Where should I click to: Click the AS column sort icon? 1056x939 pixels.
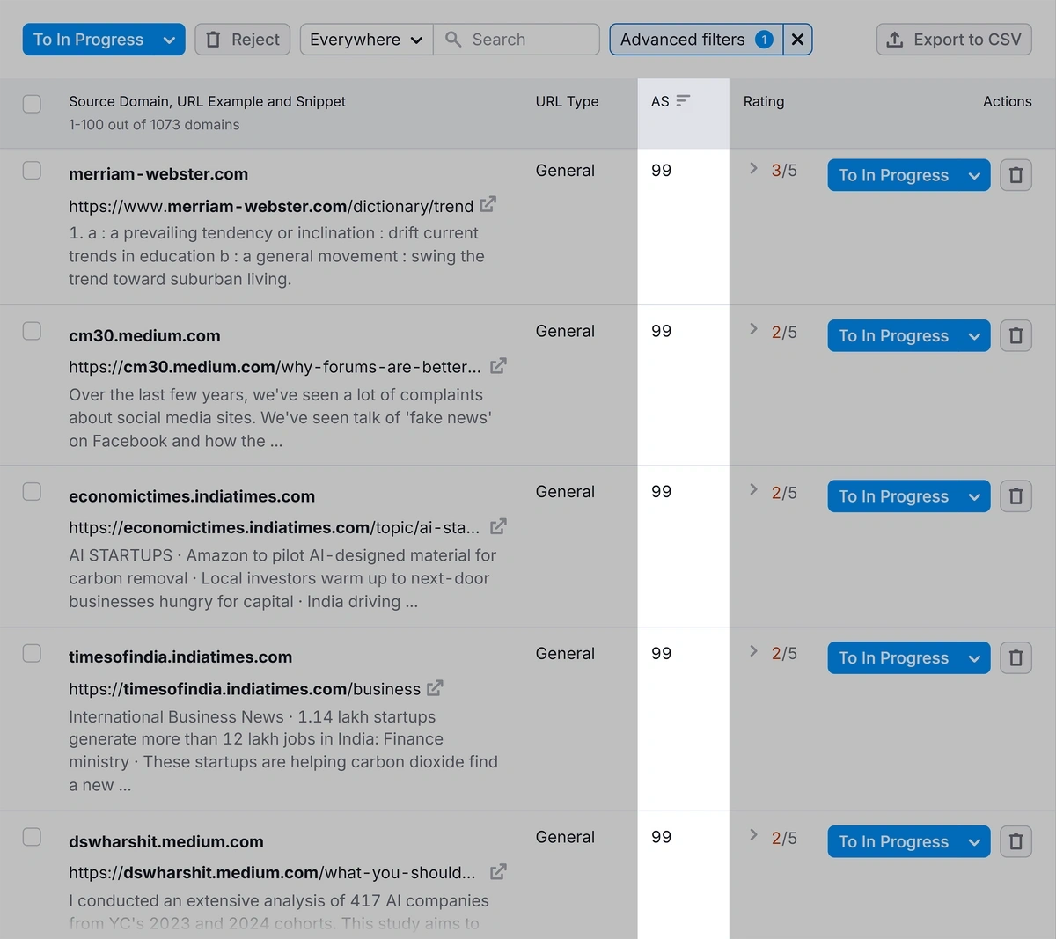[683, 101]
